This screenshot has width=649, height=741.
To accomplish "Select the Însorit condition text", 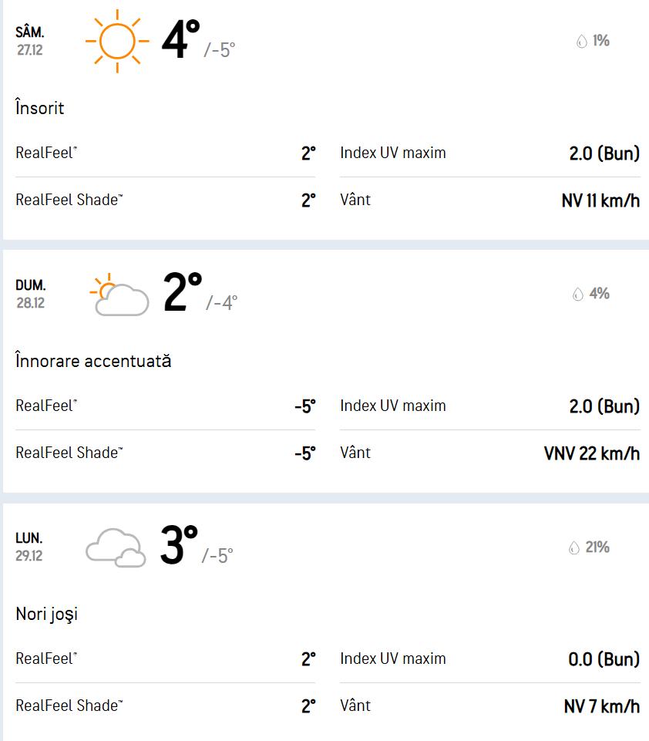I will click(40, 109).
